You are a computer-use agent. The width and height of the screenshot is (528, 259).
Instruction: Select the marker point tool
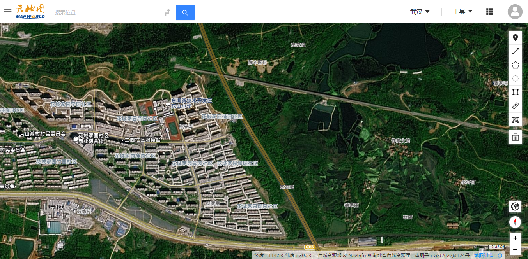515,38
